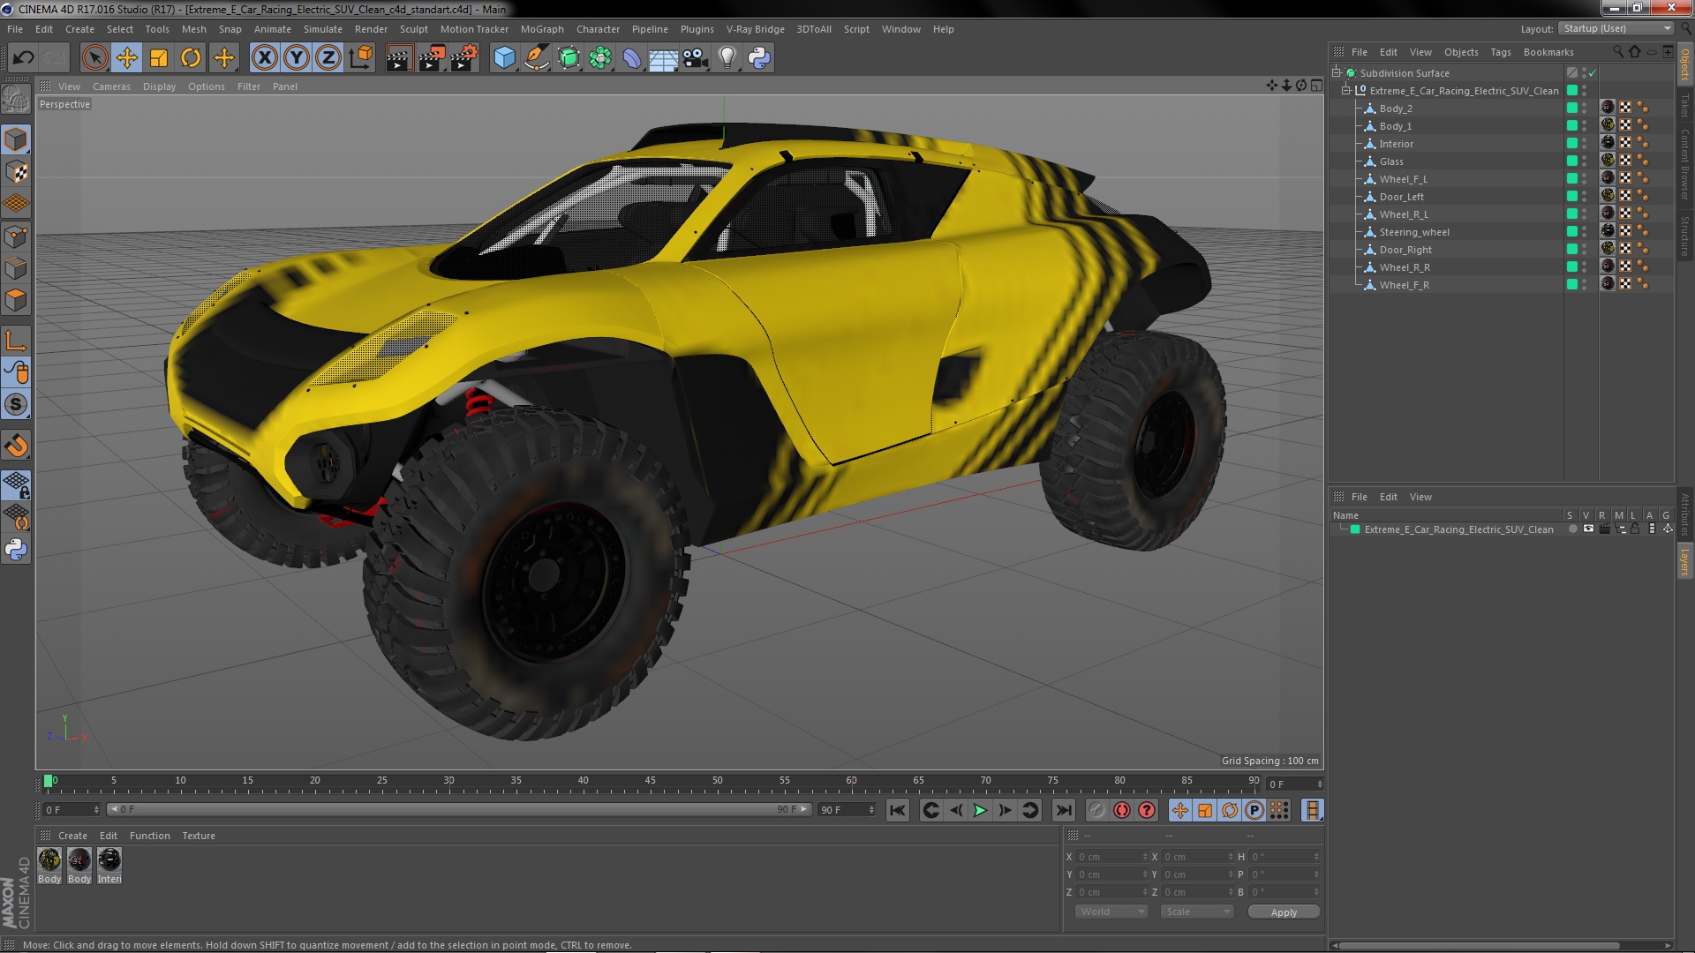
Task: Toggle visibility dots for Glass object
Action: [x=1584, y=161]
